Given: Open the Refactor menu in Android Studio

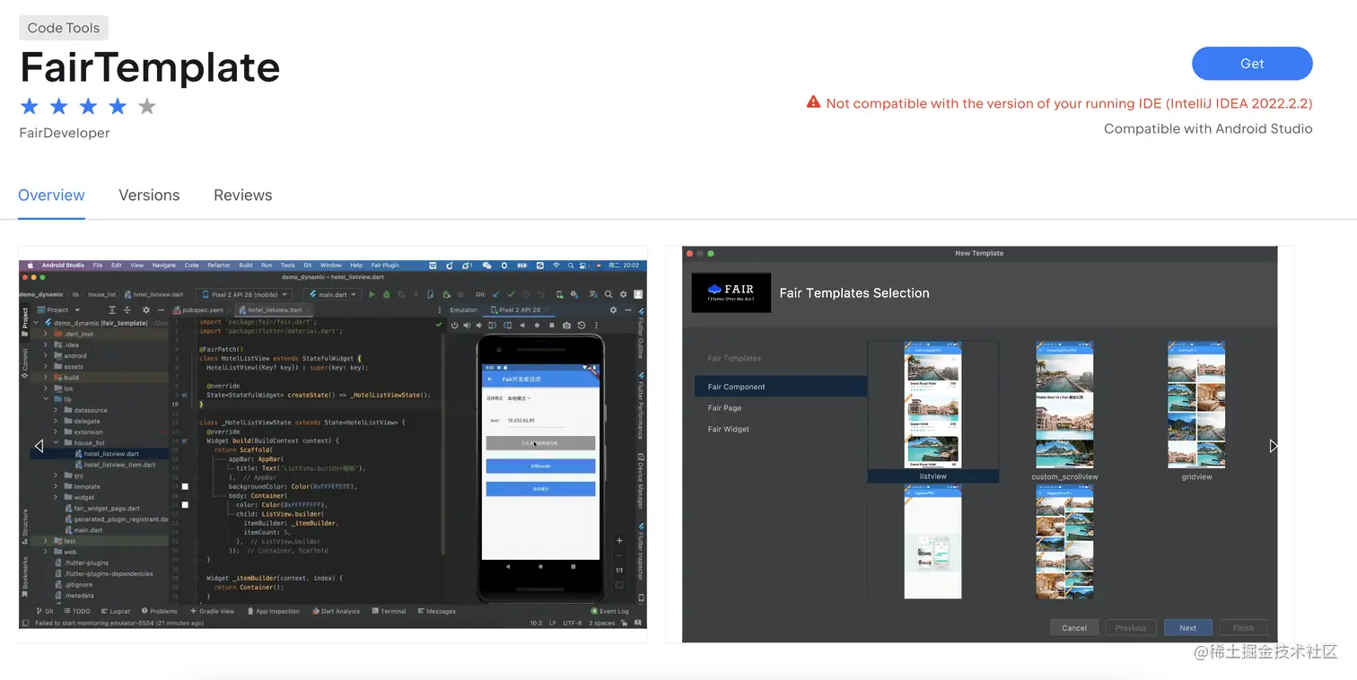Looking at the screenshot, I should pyautogui.click(x=219, y=266).
